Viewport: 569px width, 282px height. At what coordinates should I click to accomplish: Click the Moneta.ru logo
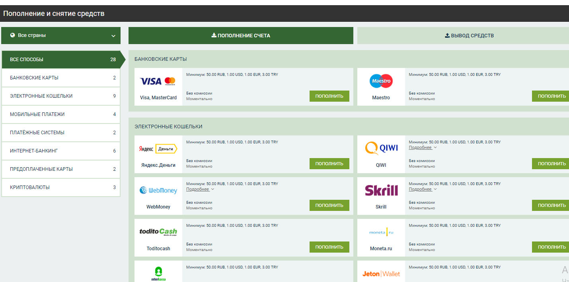point(381,232)
